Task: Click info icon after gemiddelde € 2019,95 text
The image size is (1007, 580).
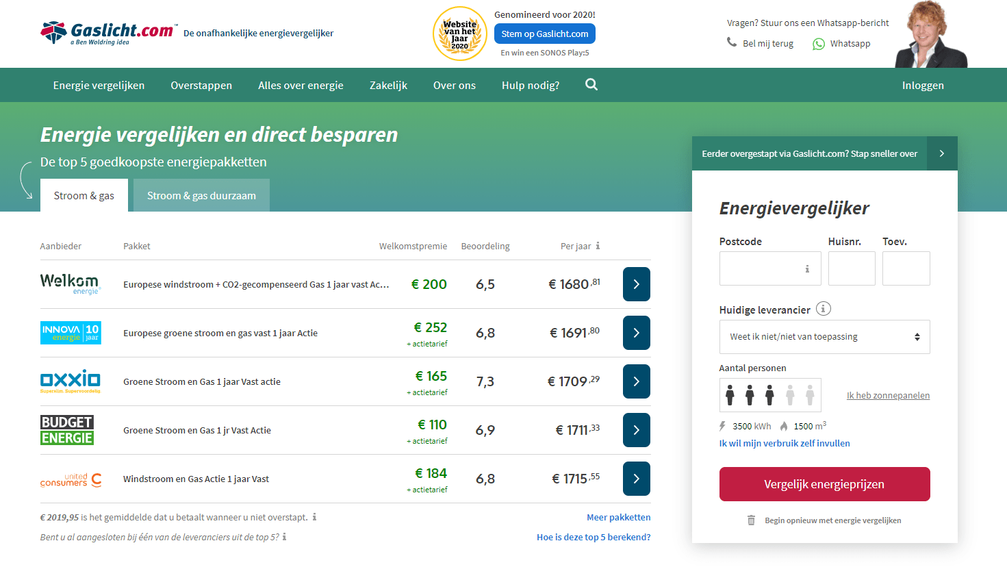Action: (314, 517)
